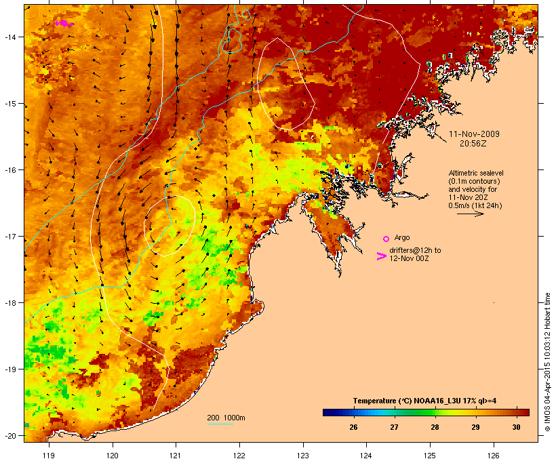Click the longitude label 119

click(49, 456)
